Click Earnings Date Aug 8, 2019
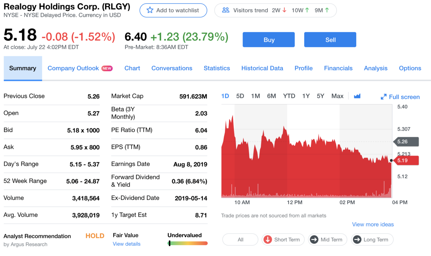 click(190, 165)
